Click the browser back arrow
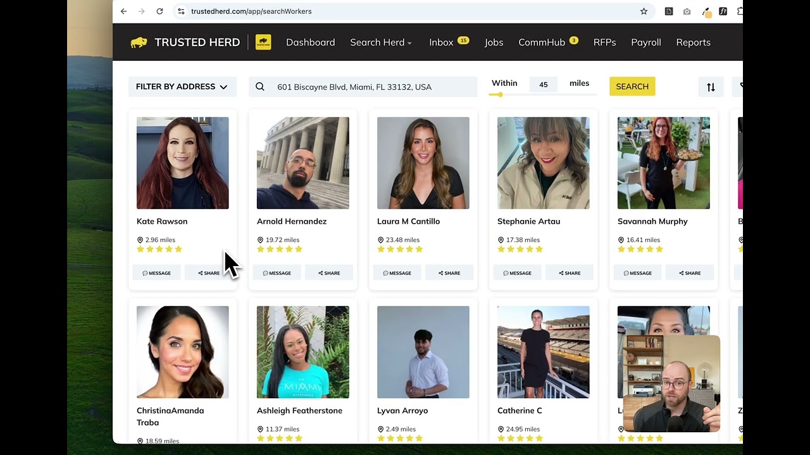This screenshot has height=455, width=810. click(x=123, y=11)
